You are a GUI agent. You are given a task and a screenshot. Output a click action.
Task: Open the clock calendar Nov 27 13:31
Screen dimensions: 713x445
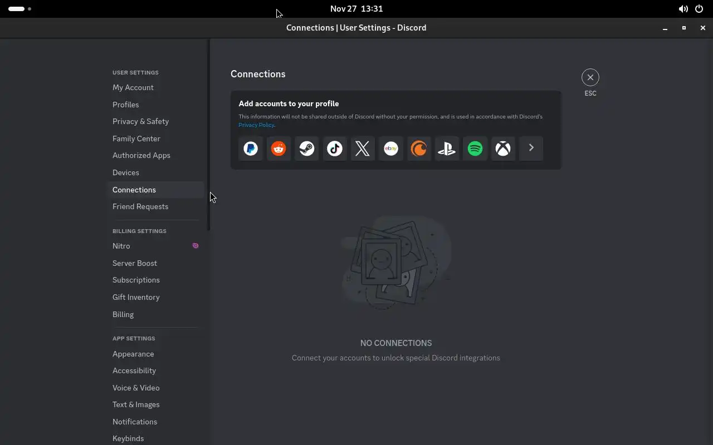click(x=356, y=9)
